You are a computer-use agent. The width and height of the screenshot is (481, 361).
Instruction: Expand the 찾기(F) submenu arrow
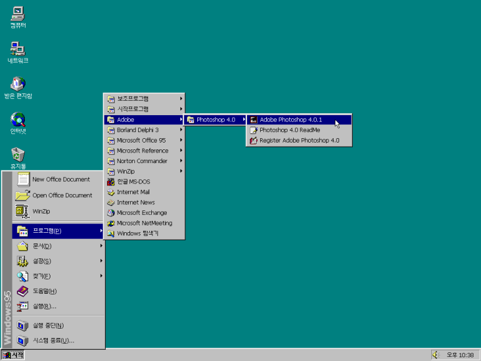[101, 276]
